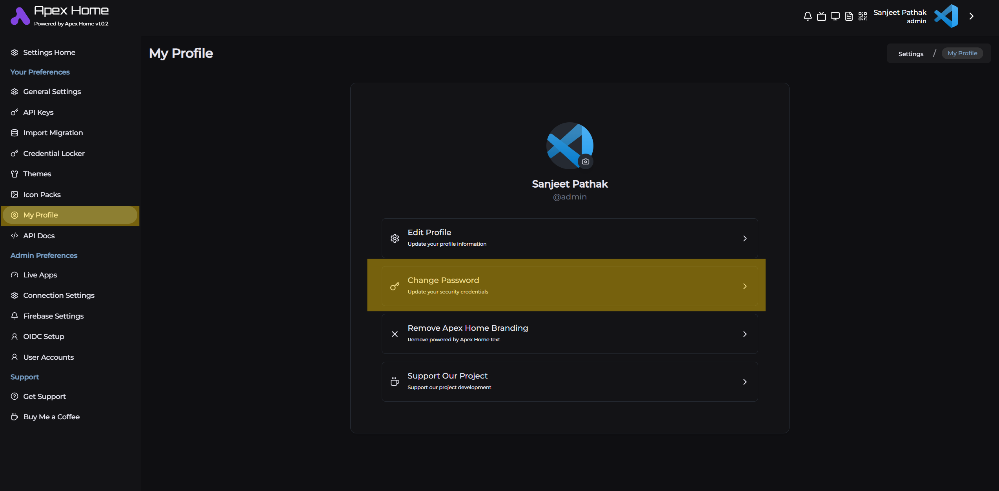Image resolution: width=999 pixels, height=491 pixels.
Task: Click the Apex Home logo
Action: coord(20,16)
